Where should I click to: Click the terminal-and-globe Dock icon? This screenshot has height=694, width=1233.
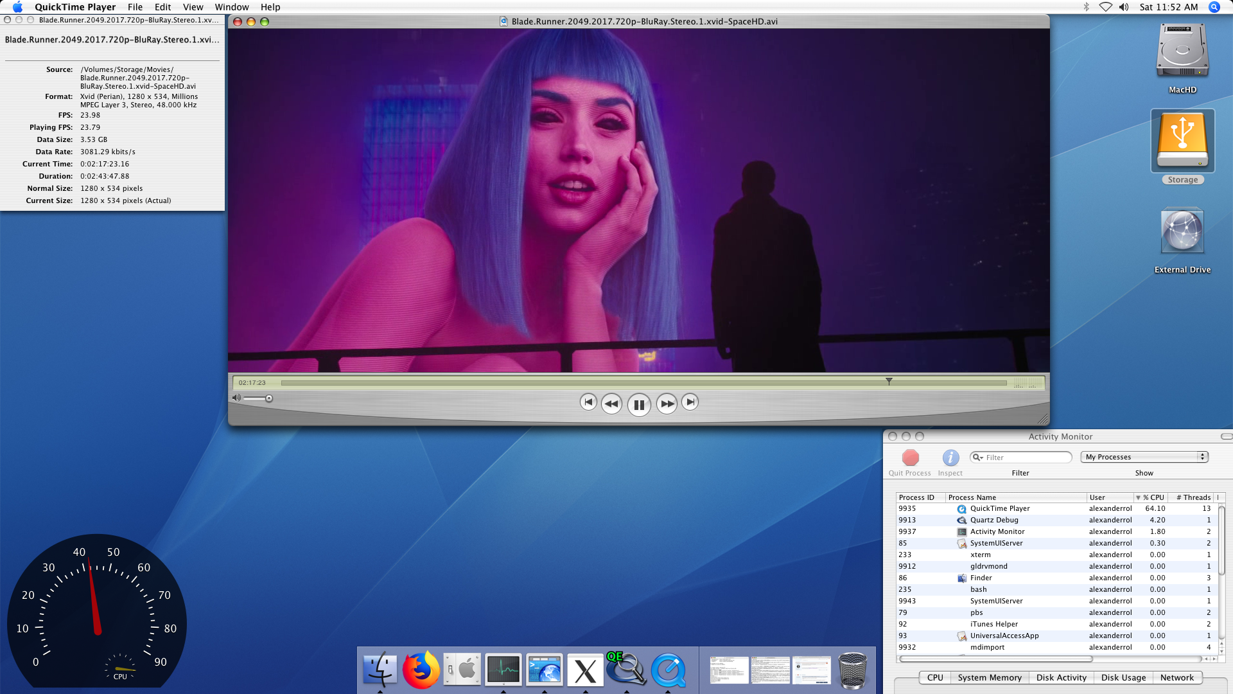(545, 670)
